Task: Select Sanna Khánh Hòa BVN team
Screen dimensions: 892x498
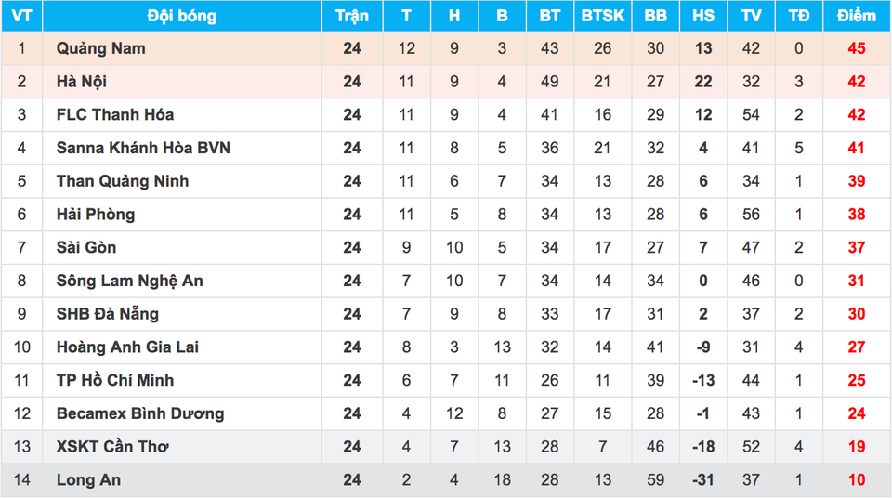Action: pyautogui.click(x=143, y=148)
